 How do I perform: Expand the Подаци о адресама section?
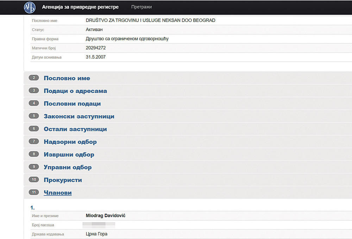pos(75,91)
